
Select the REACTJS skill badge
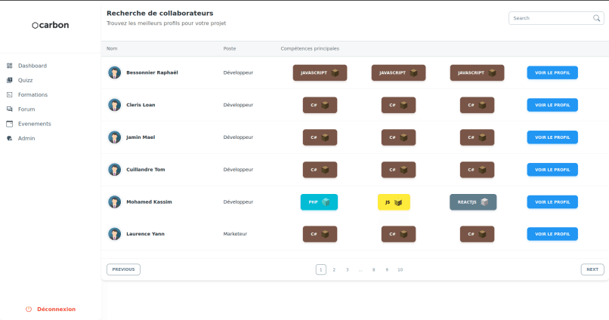[473, 202]
